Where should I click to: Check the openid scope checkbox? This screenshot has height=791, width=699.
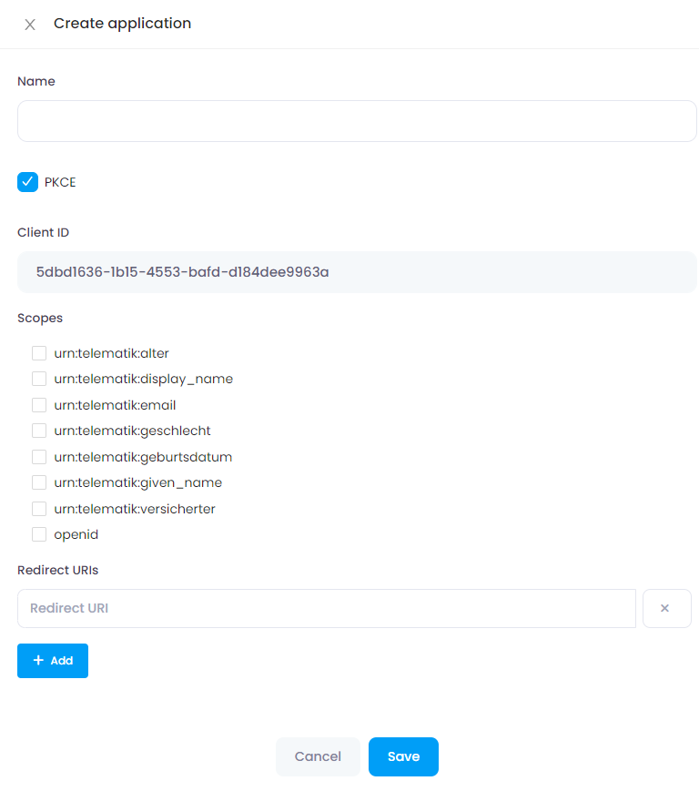point(39,534)
